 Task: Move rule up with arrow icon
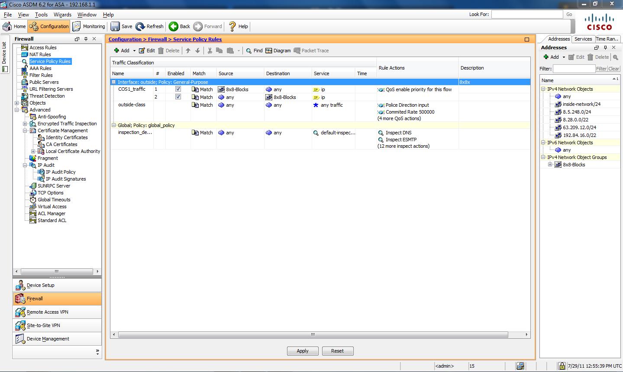(188, 51)
